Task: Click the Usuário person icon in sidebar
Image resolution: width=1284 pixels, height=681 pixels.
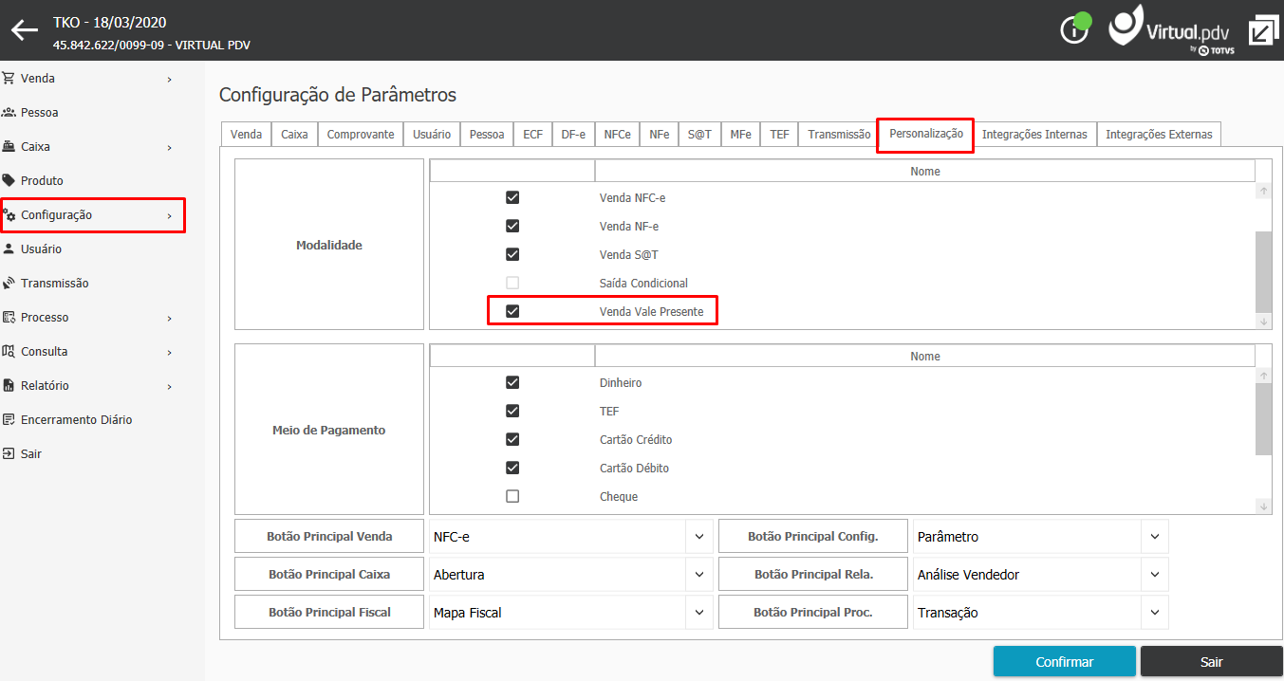Action: pos(9,249)
